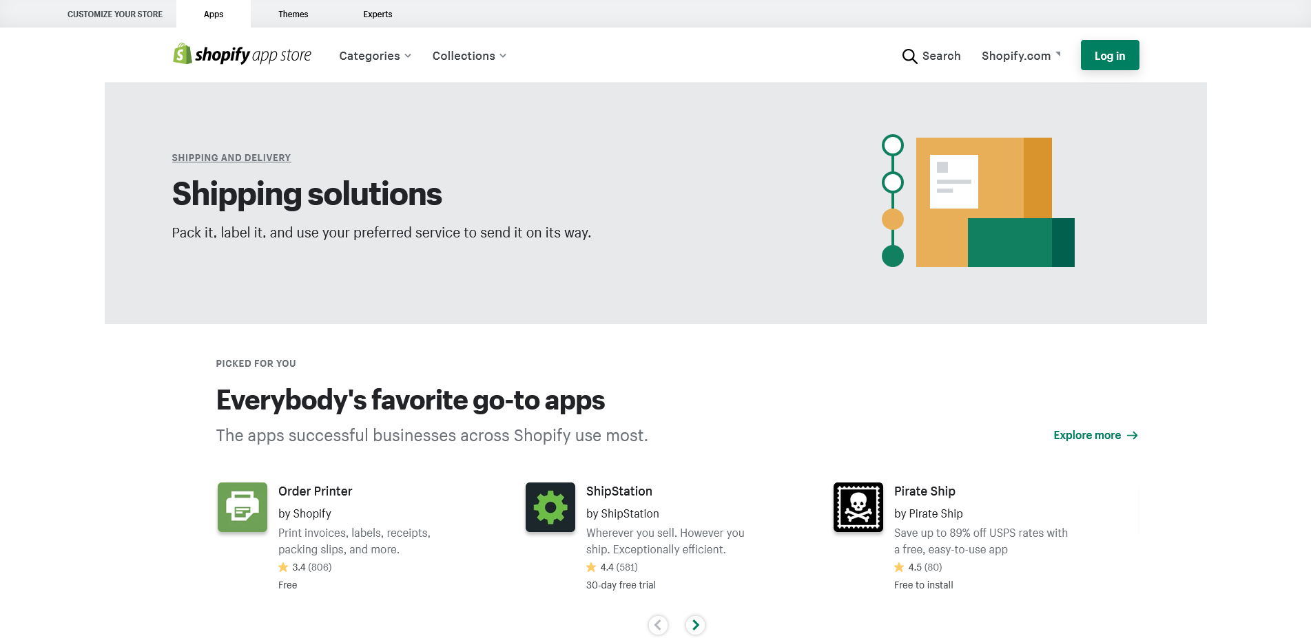Open the ShipStation gear icon
This screenshot has width=1311, height=638.
click(550, 507)
